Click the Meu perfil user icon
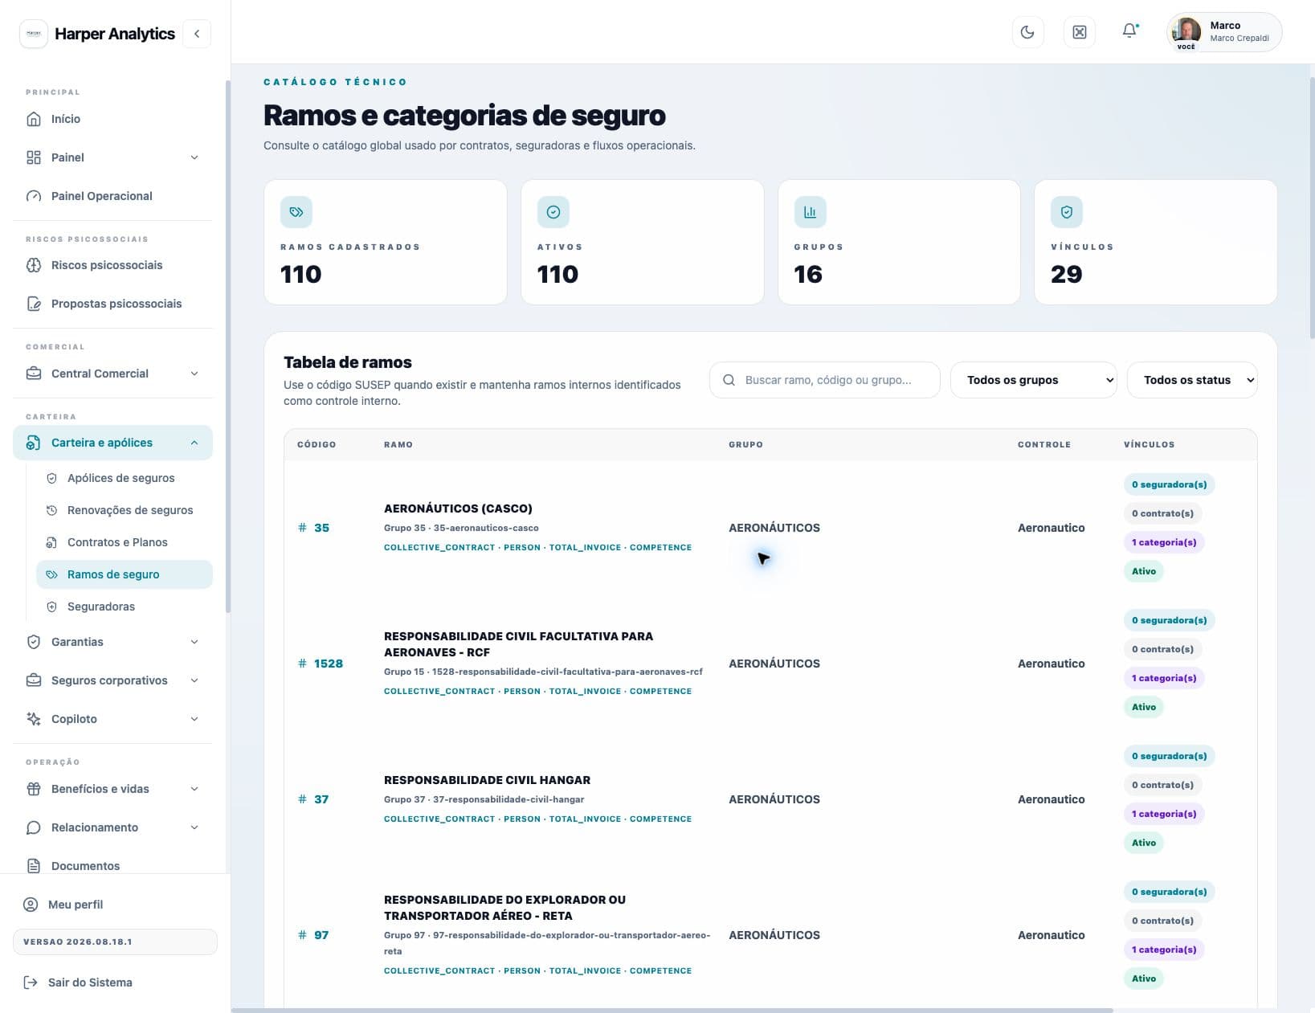 point(31,905)
